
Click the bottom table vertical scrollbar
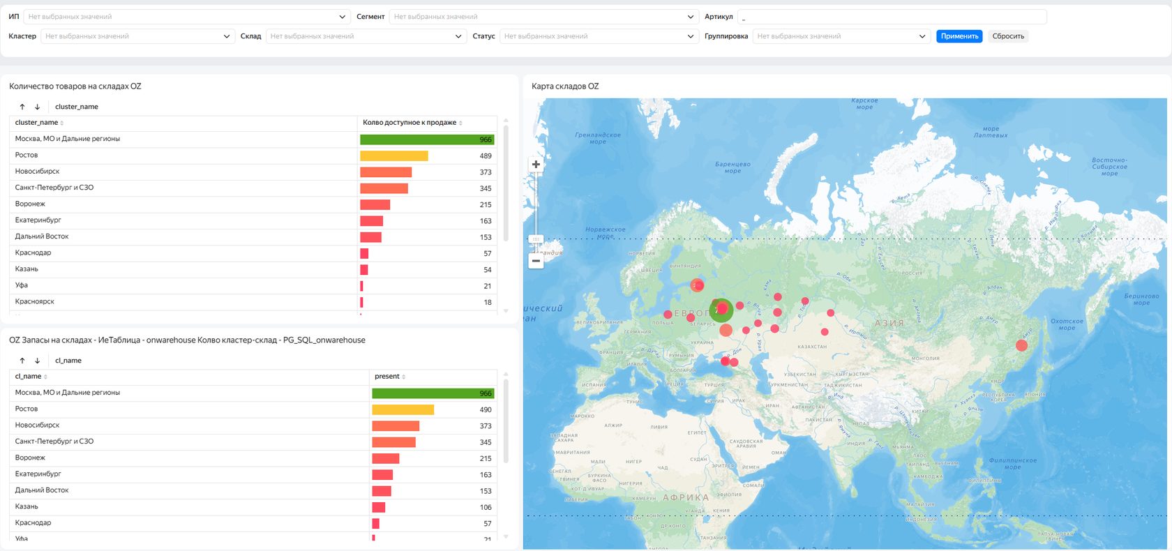[506, 421]
